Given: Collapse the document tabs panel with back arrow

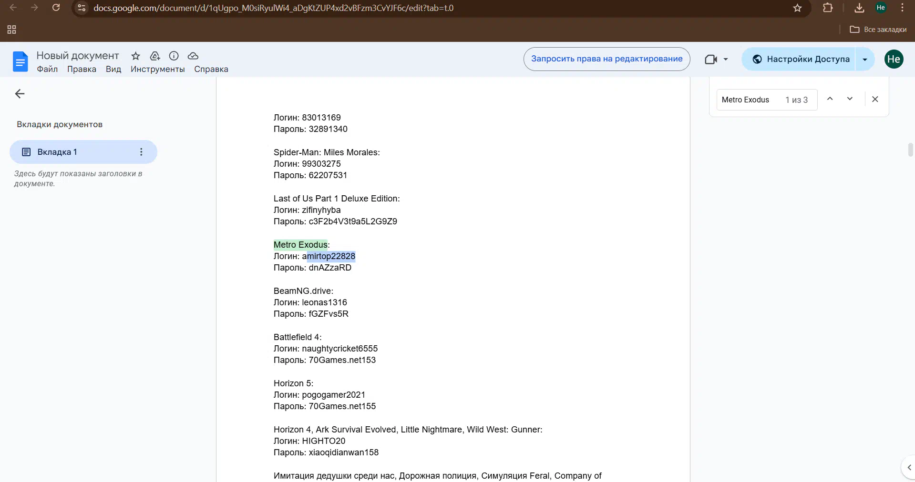Looking at the screenshot, I should point(20,94).
